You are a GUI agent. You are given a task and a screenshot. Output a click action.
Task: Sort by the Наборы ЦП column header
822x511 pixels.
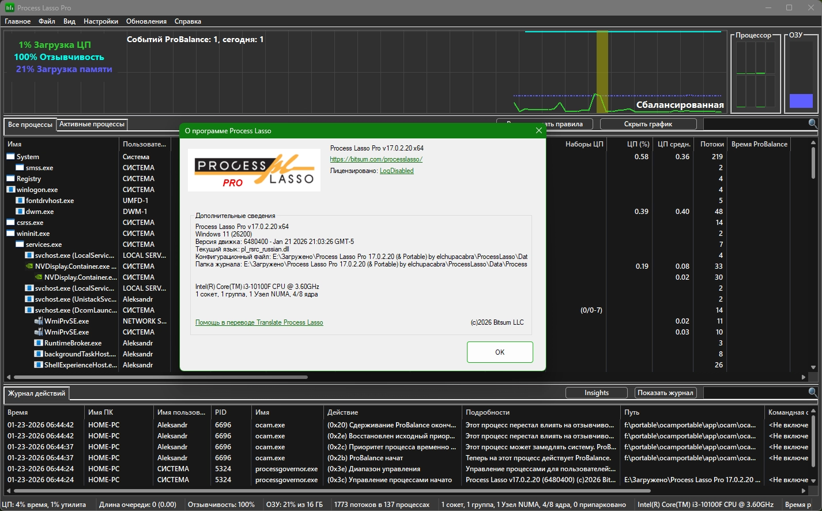(x=585, y=144)
